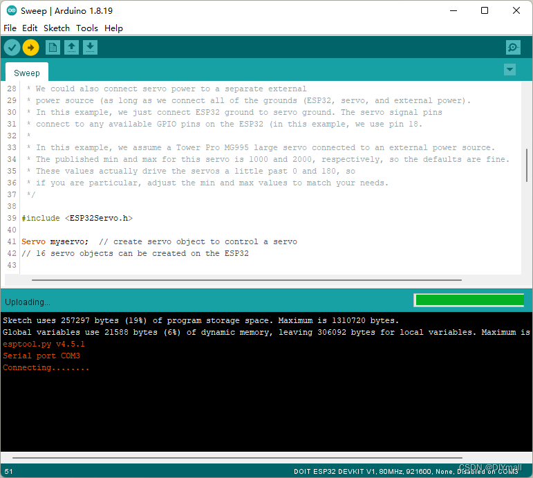This screenshot has width=533, height=478.
Task: Click comment line 28 'We could also connect'
Action: pos(167,89)
